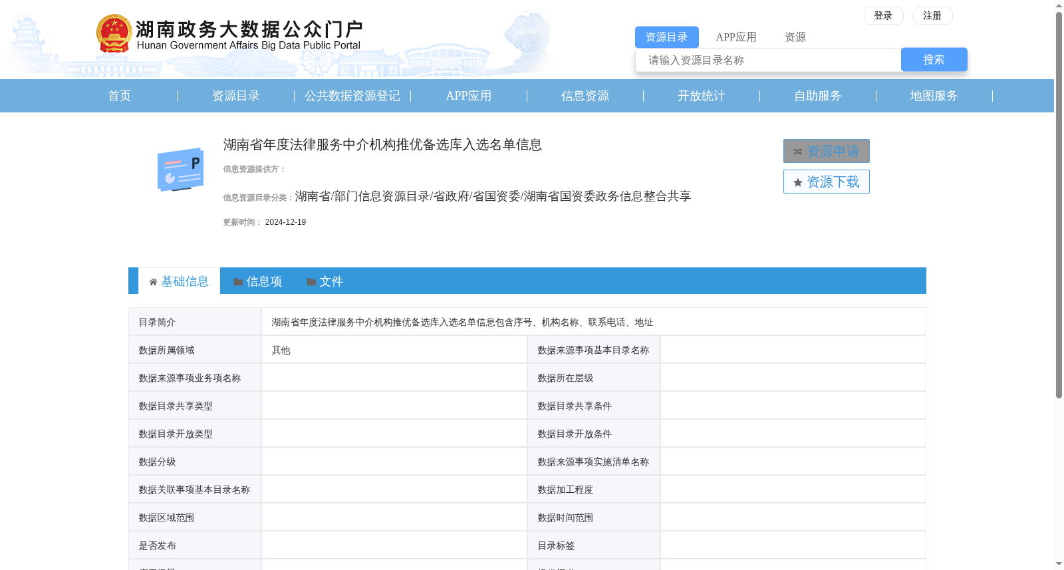Click the scrollbar down arrow
Viewport: 1064px width, 570px height.
tap(1059, 564)
